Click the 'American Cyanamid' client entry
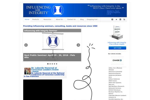This screenshot has height=100, width=150. click(x=115, y=72)
